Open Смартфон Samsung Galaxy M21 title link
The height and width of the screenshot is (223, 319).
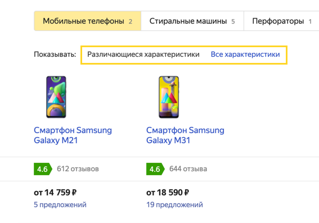pos(73,135)
